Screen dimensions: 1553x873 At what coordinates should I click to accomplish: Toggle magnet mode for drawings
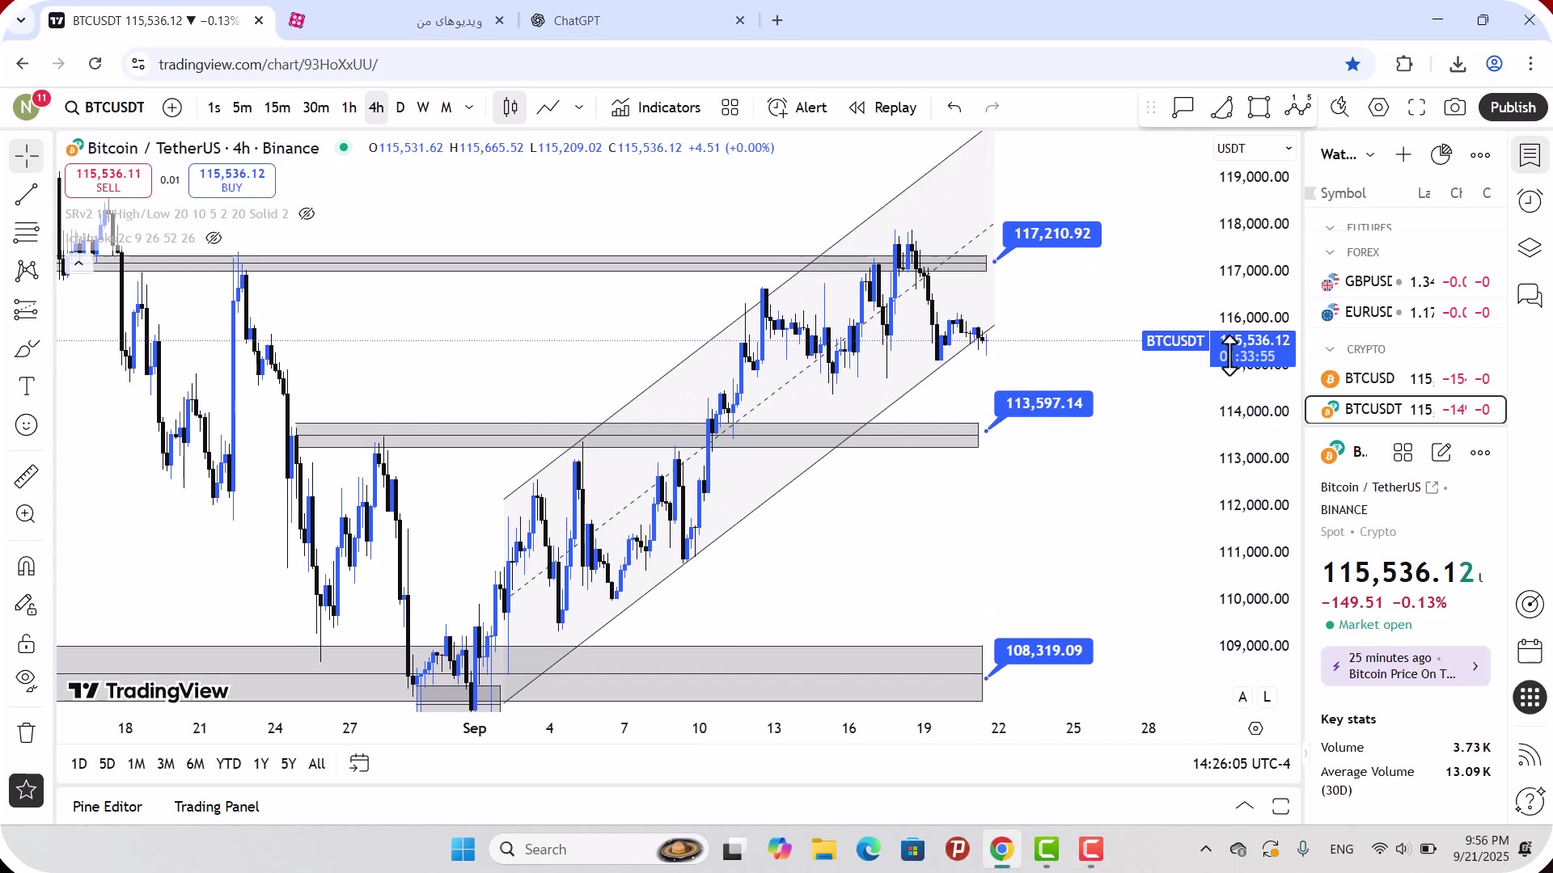point(26,566)
